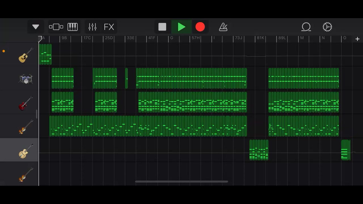Select the electric guitar region near 25D
This screenshot has height=204, width=363.
[x=106, y=102]
